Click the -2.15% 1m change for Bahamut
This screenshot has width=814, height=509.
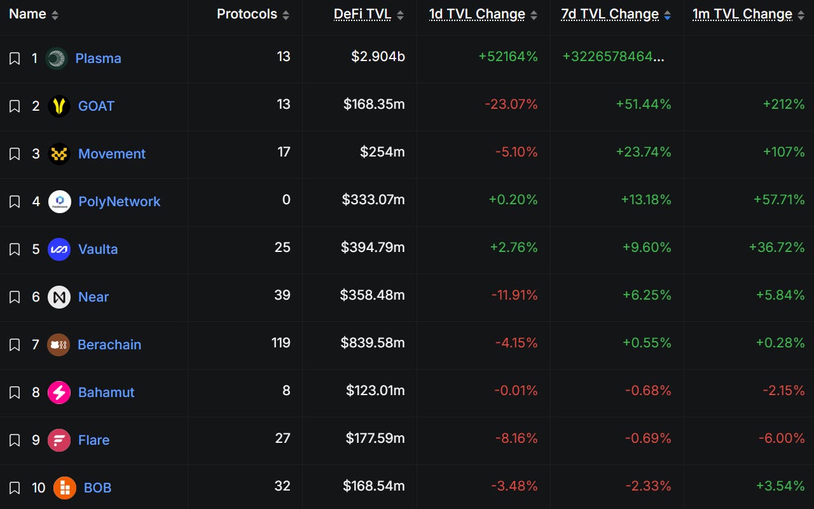[783, 391]
